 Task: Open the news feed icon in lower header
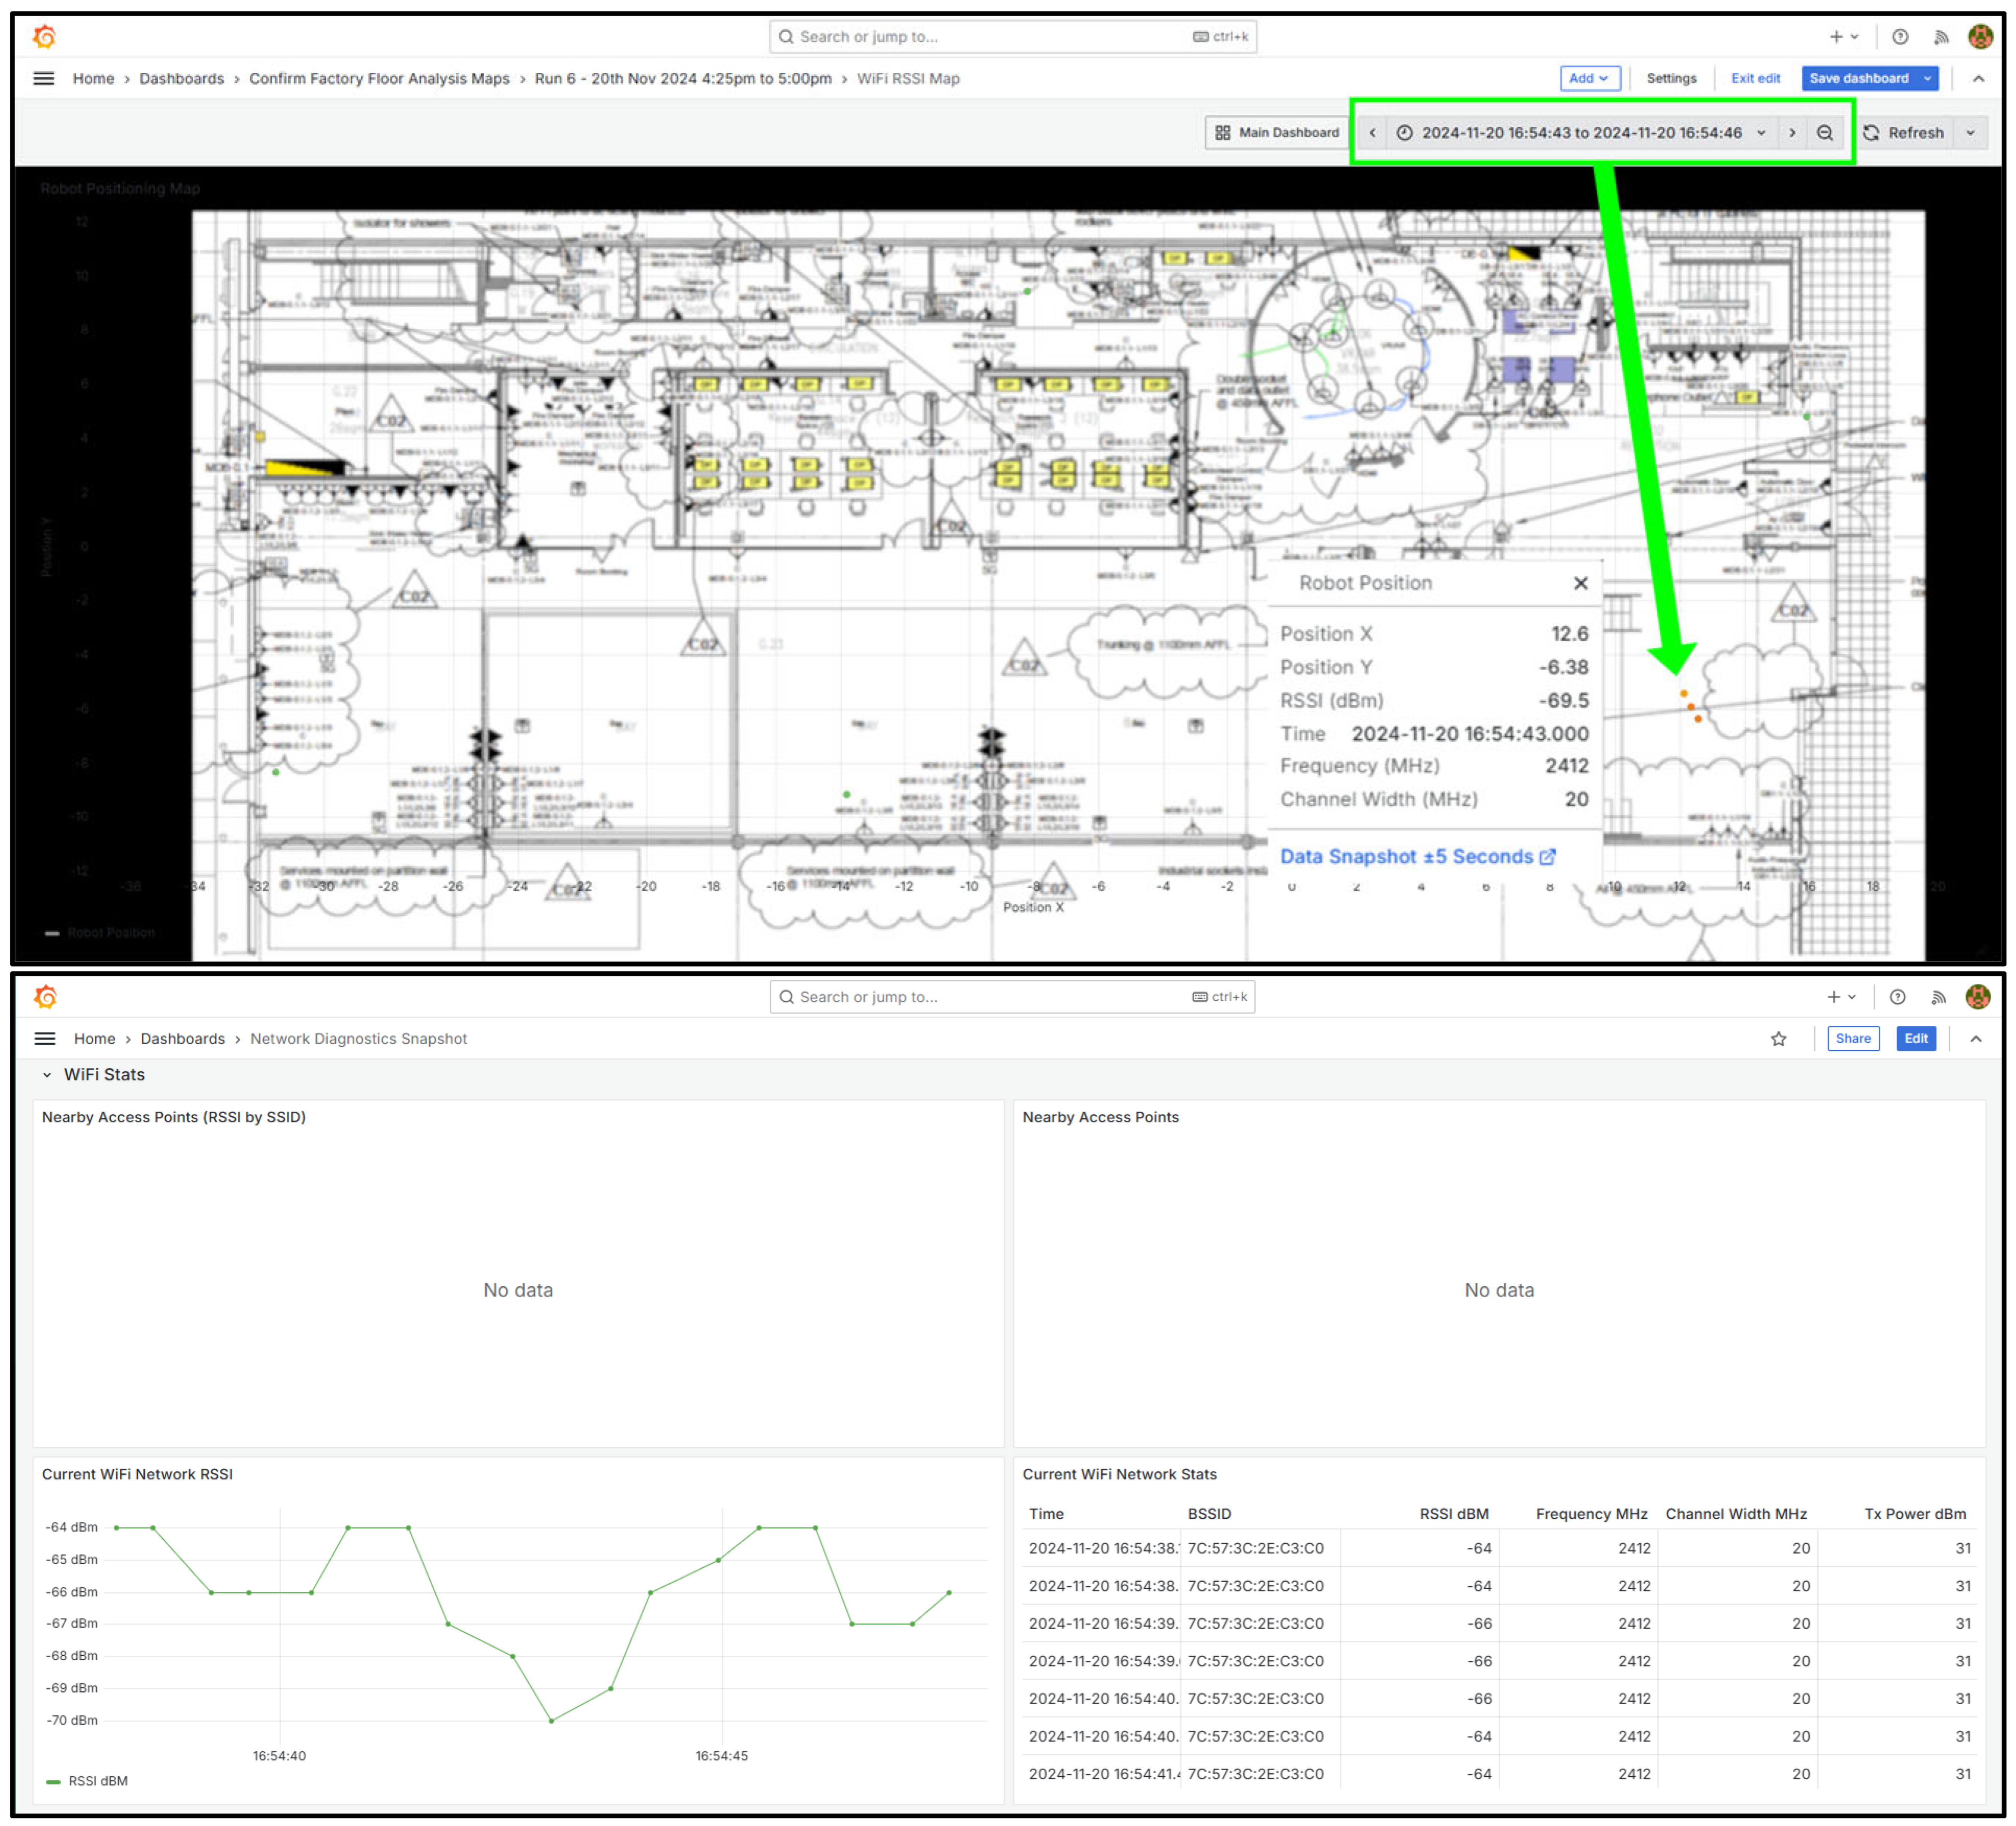pos(1937,997)
